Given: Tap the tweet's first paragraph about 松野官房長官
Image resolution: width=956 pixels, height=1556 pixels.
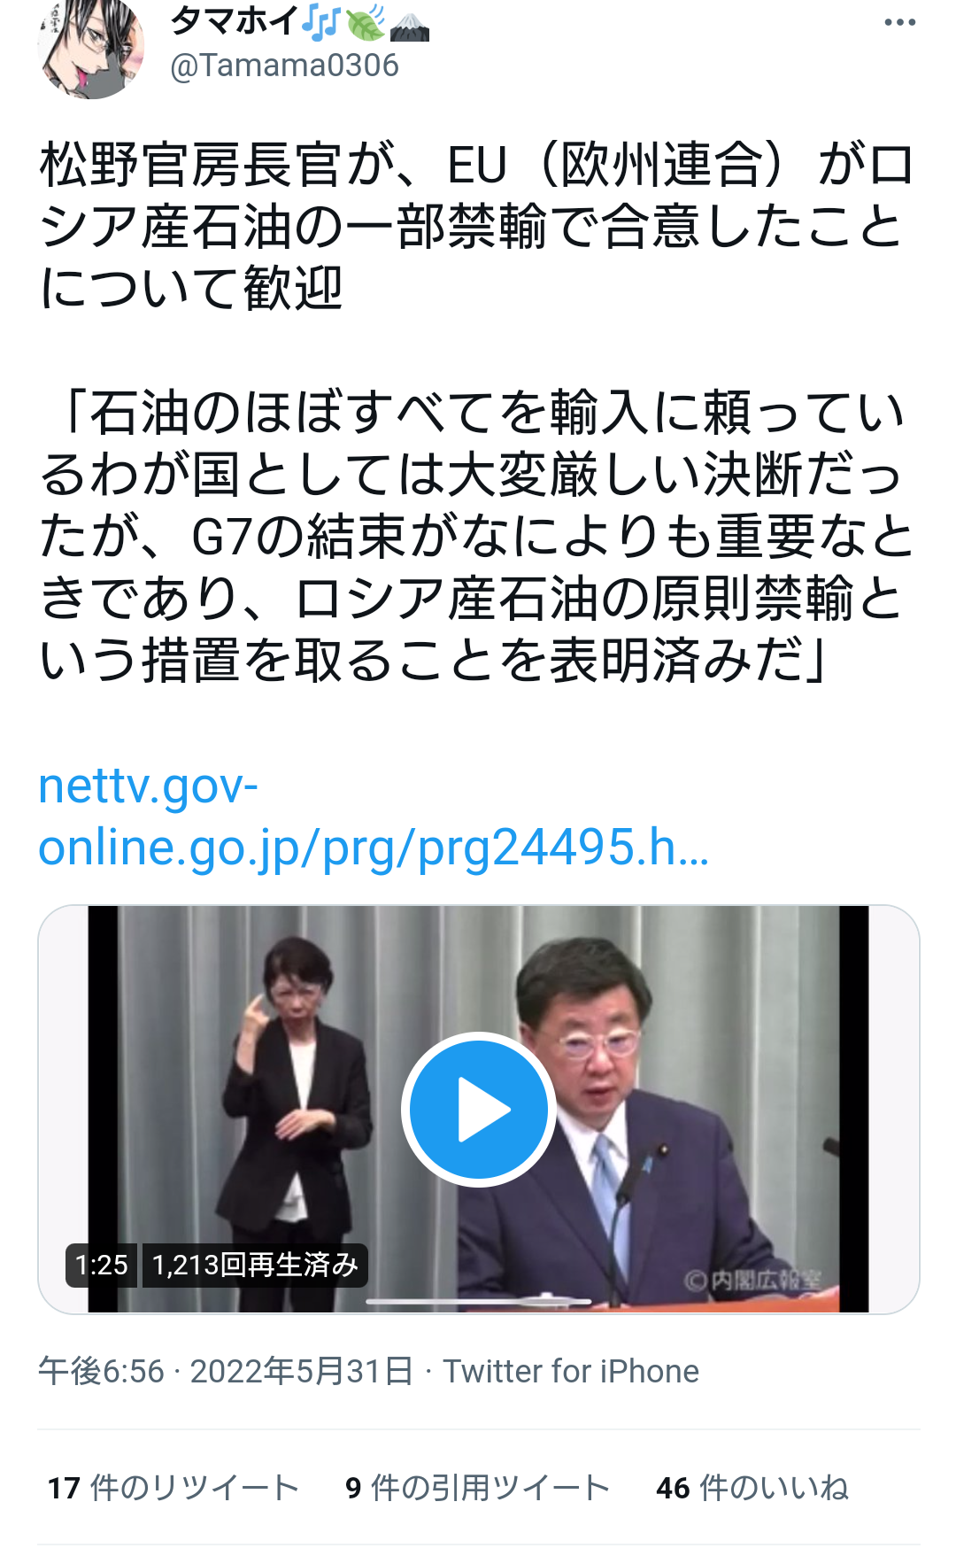Looking at the screenshot, I should coord(476,227).
